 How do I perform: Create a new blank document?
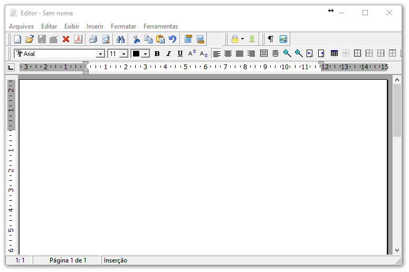tap(17, 39)
